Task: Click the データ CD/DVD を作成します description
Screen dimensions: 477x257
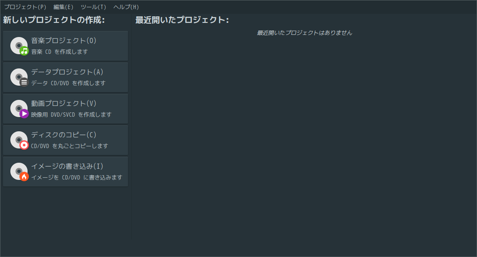Action: coord(68,83)
